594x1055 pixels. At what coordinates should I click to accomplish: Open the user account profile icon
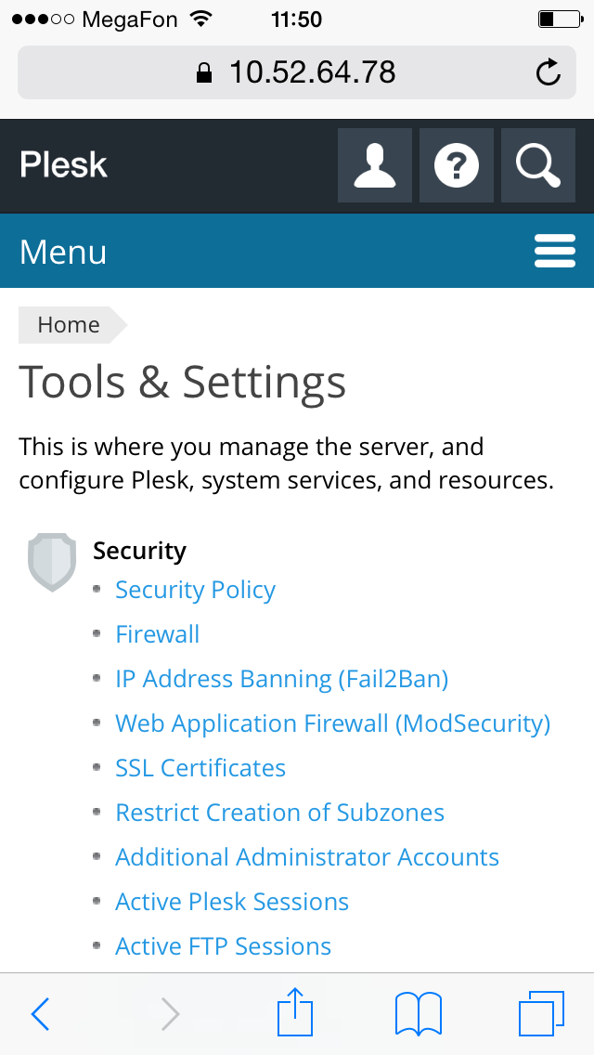pyautogui.click(x=375, y=165)
